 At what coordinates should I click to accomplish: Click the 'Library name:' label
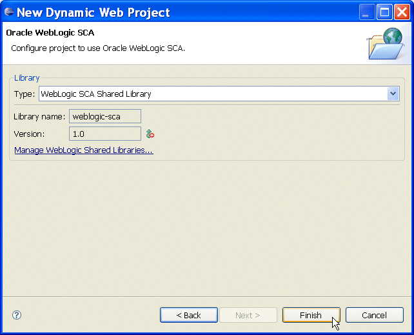point(39,117)
